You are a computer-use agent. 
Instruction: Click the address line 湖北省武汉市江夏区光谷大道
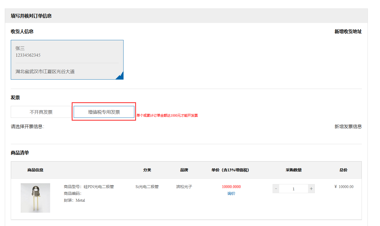[x=45, y=72]
